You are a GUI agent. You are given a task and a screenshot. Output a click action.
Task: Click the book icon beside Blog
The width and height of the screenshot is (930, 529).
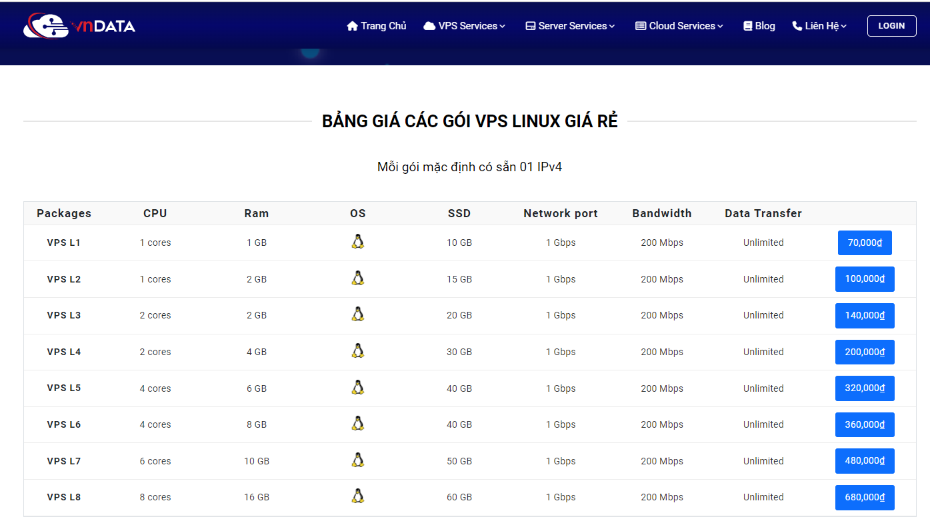(747, 26)
